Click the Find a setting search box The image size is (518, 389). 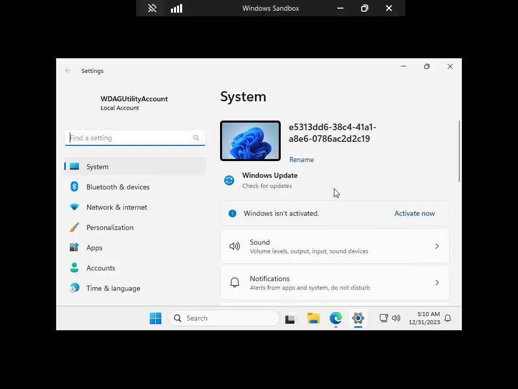[135, 138]
